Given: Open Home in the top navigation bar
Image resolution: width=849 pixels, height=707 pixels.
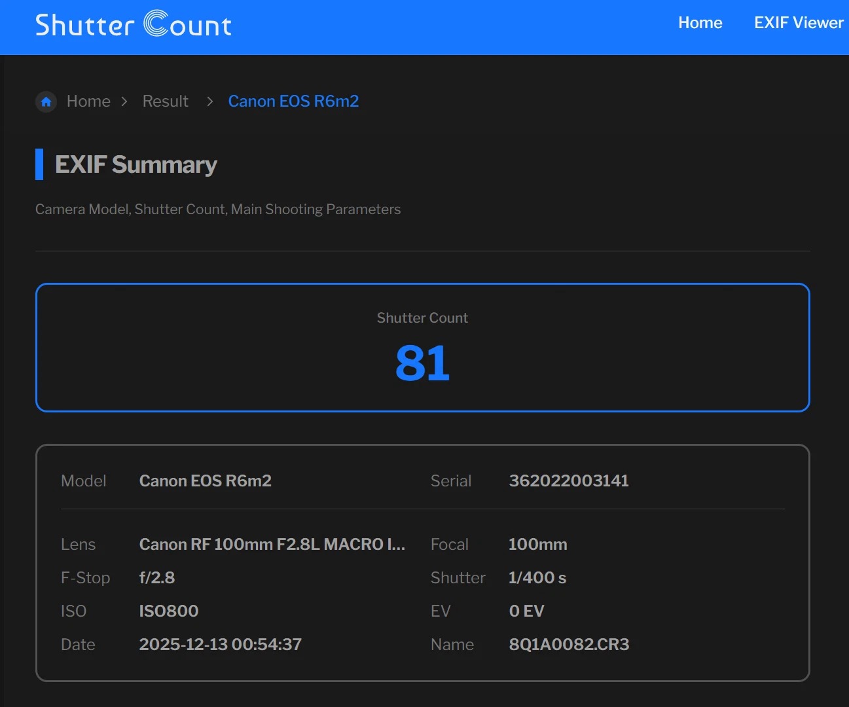Looking at the screenshot, I should (700, 23).
